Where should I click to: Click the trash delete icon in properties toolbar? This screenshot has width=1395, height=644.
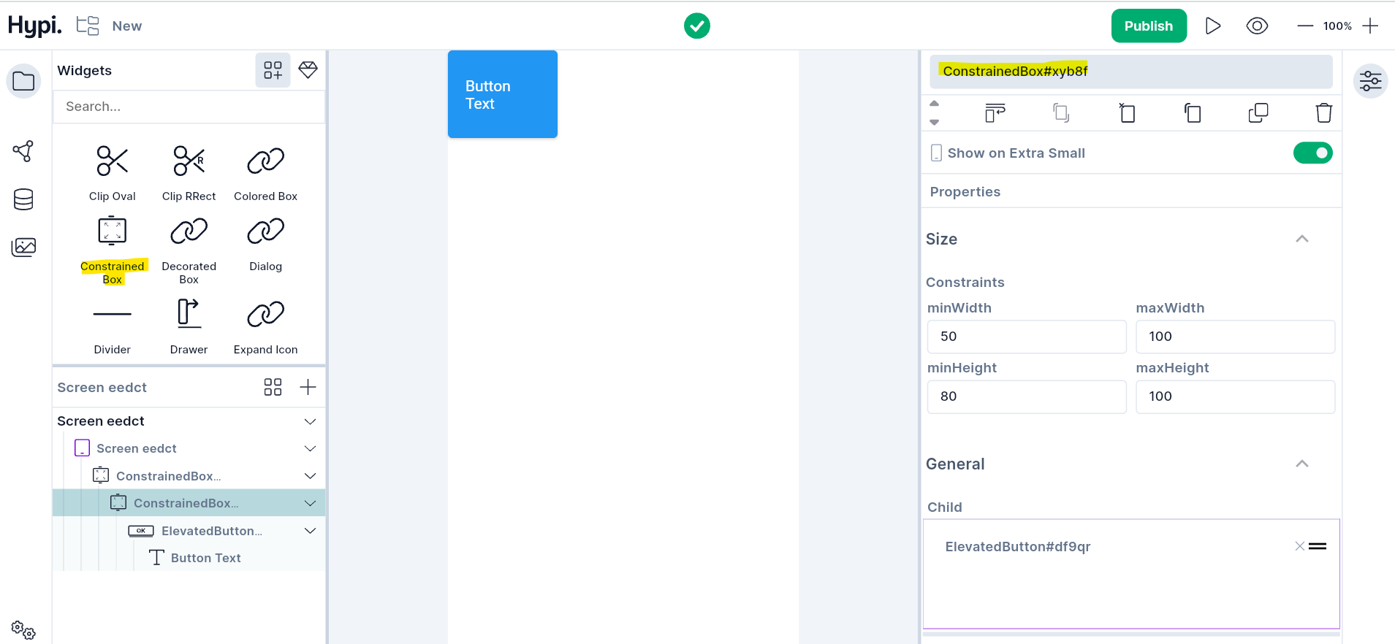(1323, 113)
